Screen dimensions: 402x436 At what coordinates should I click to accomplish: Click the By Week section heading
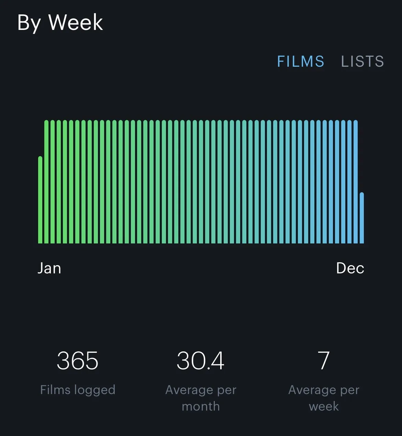pyautogui.click(x=60, y=23)
